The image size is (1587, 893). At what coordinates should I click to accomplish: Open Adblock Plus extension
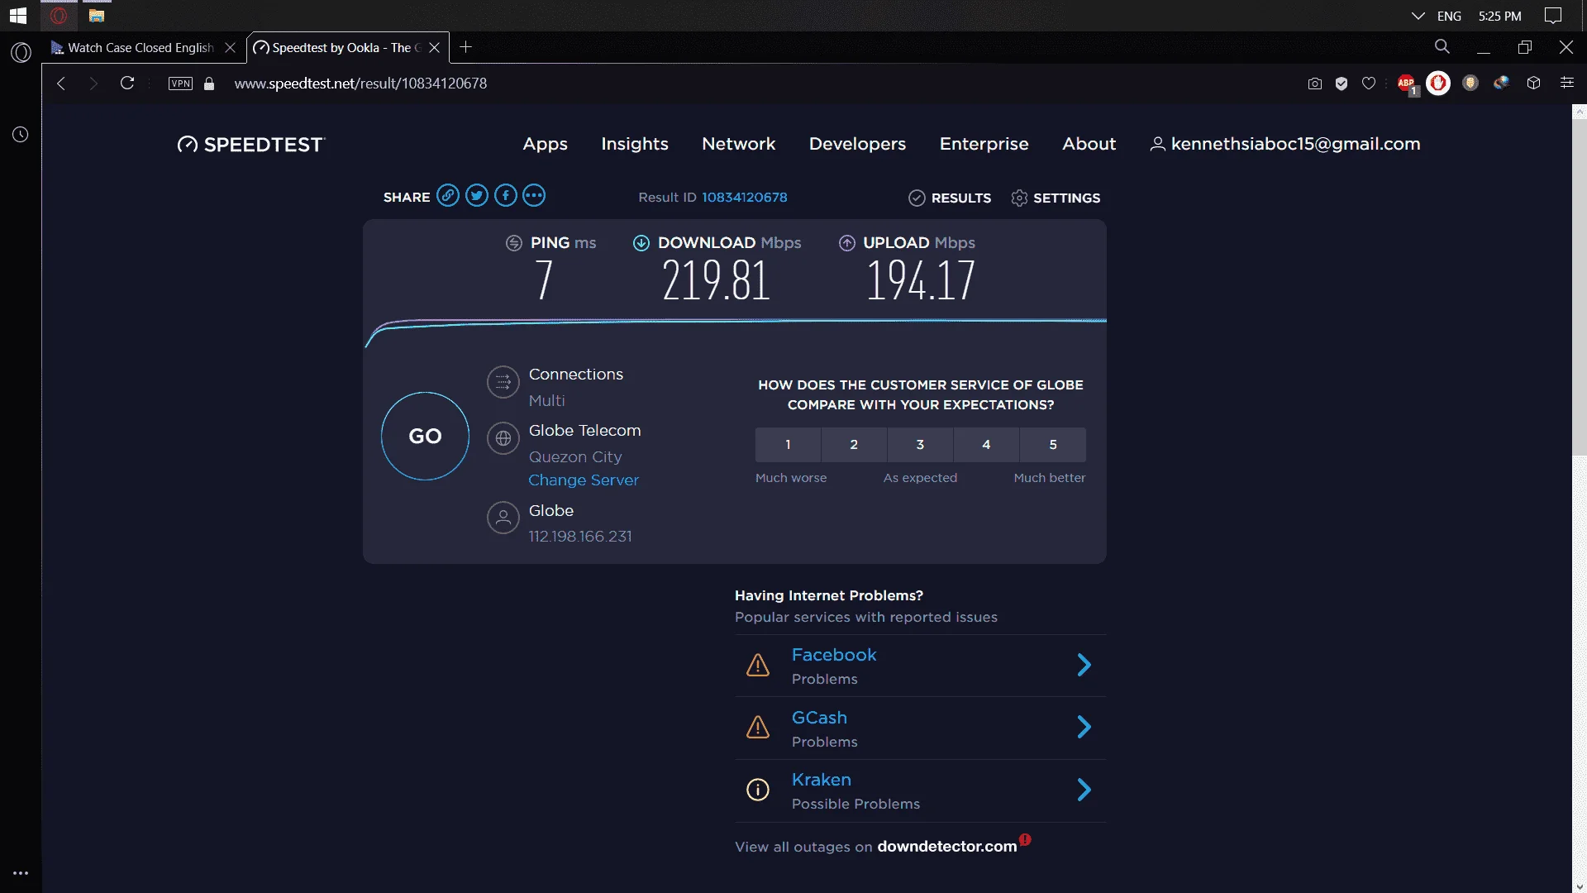(x=1407, y=84)
